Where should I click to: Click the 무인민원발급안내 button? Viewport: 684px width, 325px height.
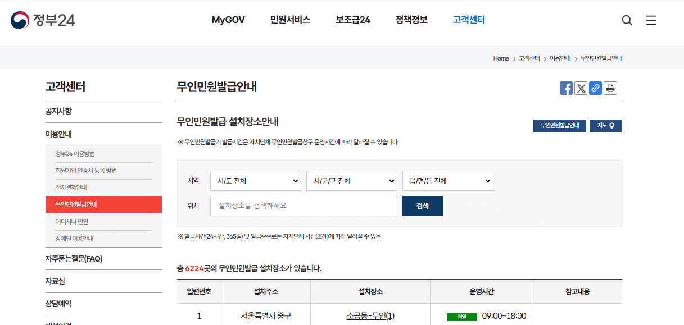[x=559, y=126]
